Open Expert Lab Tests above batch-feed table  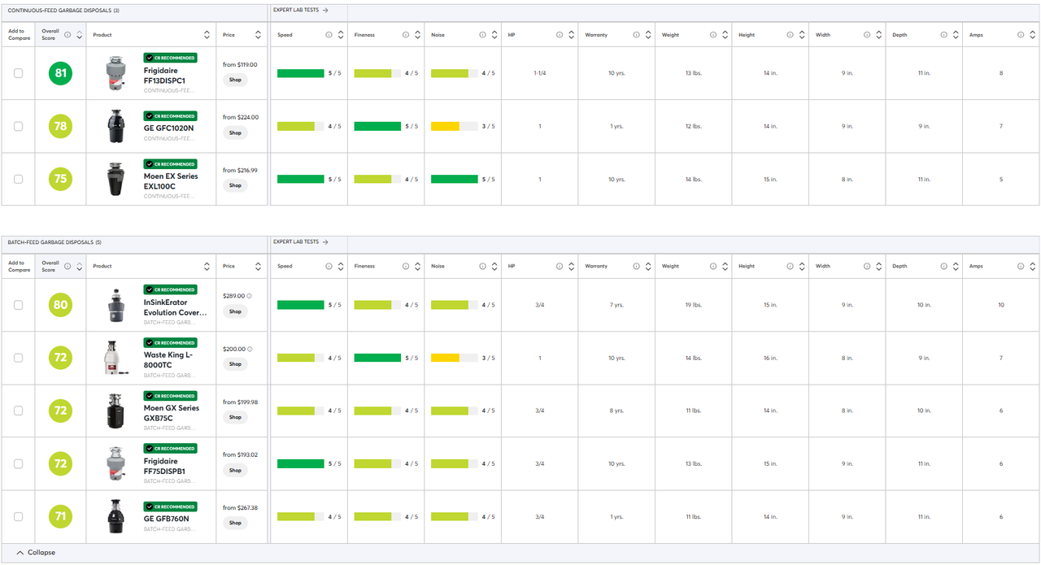click(301, 241)
